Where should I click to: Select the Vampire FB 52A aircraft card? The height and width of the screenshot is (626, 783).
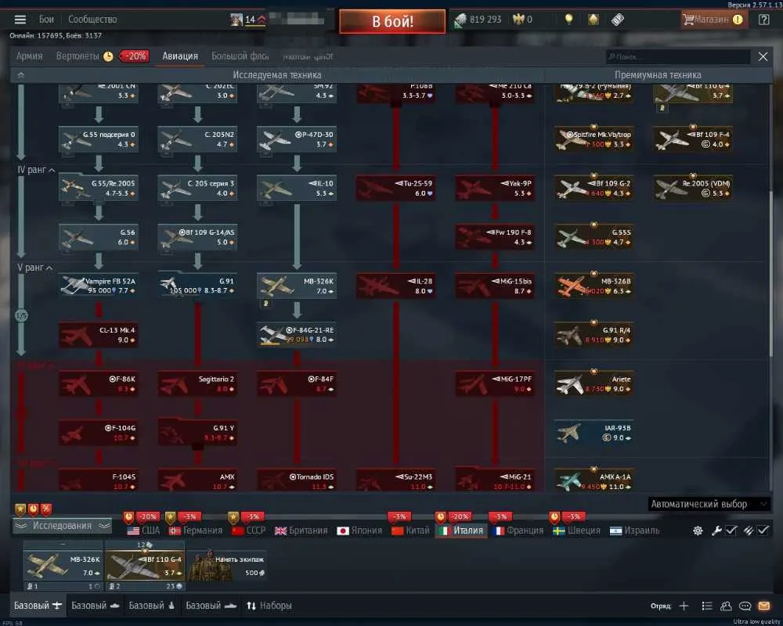(99, 286)
